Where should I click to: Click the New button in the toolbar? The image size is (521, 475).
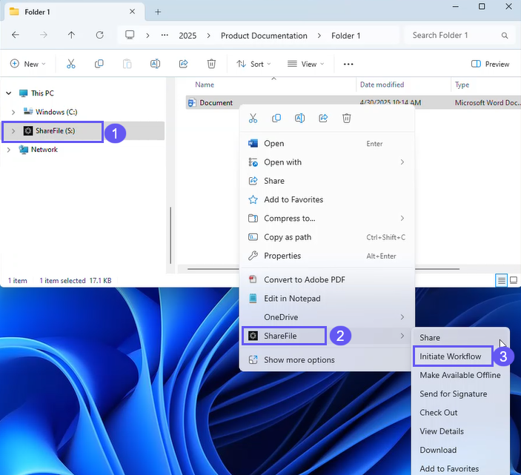coord(28,64)
